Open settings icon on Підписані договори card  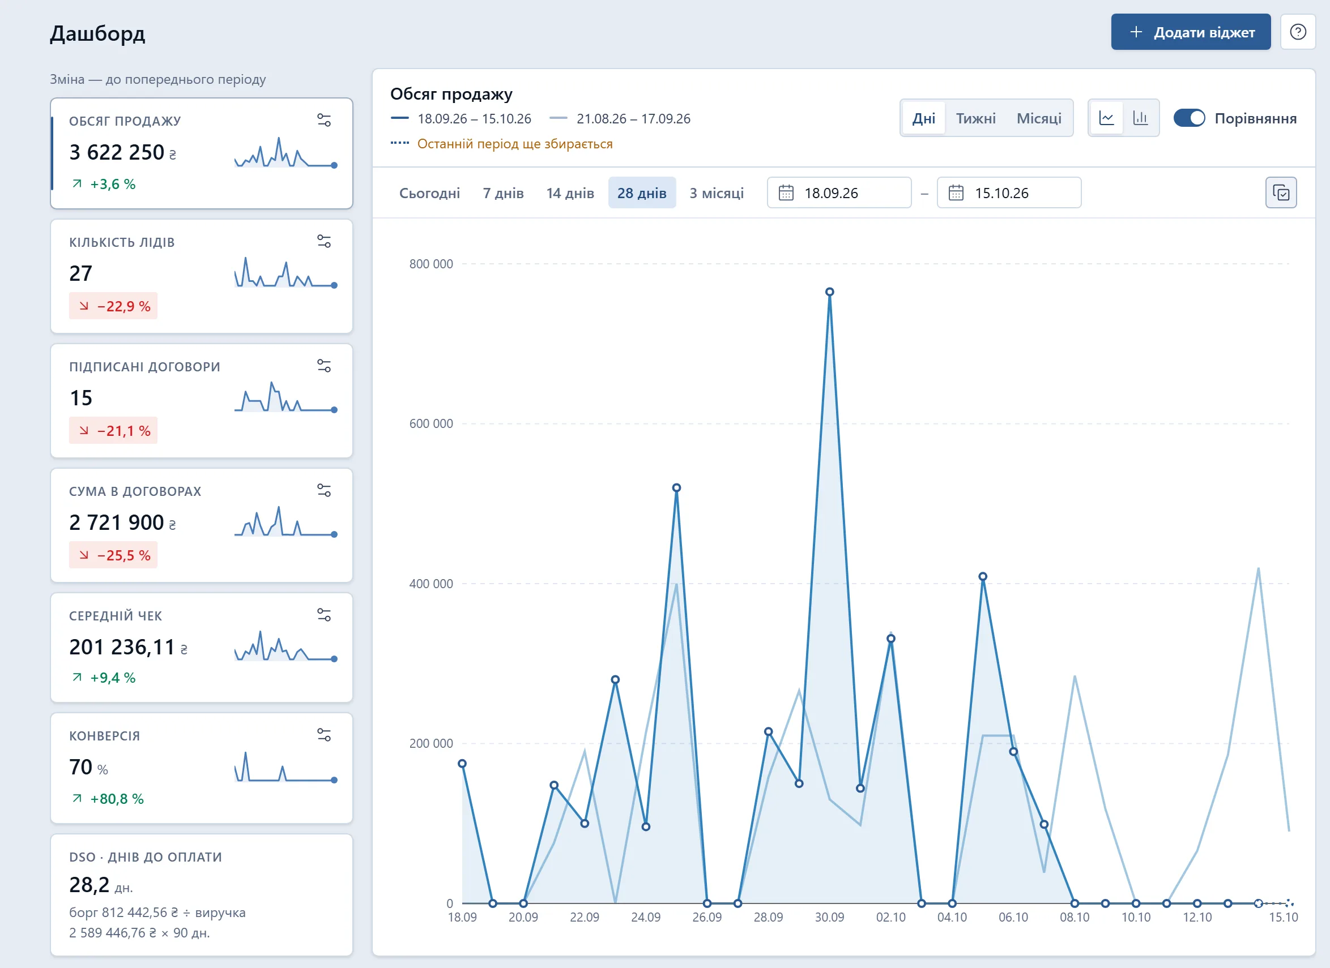click(325, 366)
